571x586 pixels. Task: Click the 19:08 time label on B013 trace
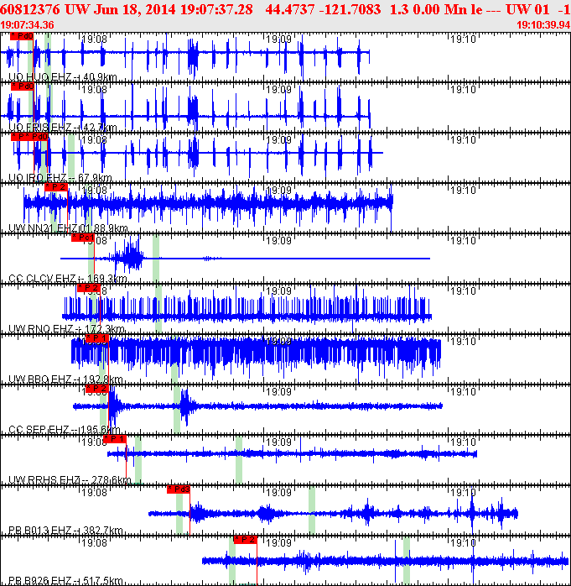pos(94,493)
